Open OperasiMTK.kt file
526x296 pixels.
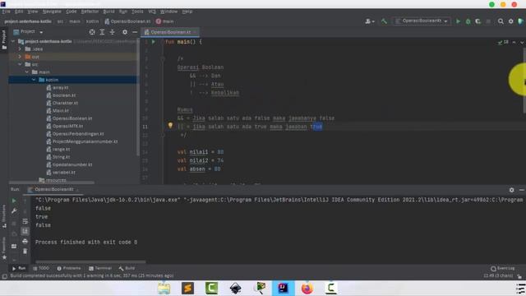tap(67, 126)
